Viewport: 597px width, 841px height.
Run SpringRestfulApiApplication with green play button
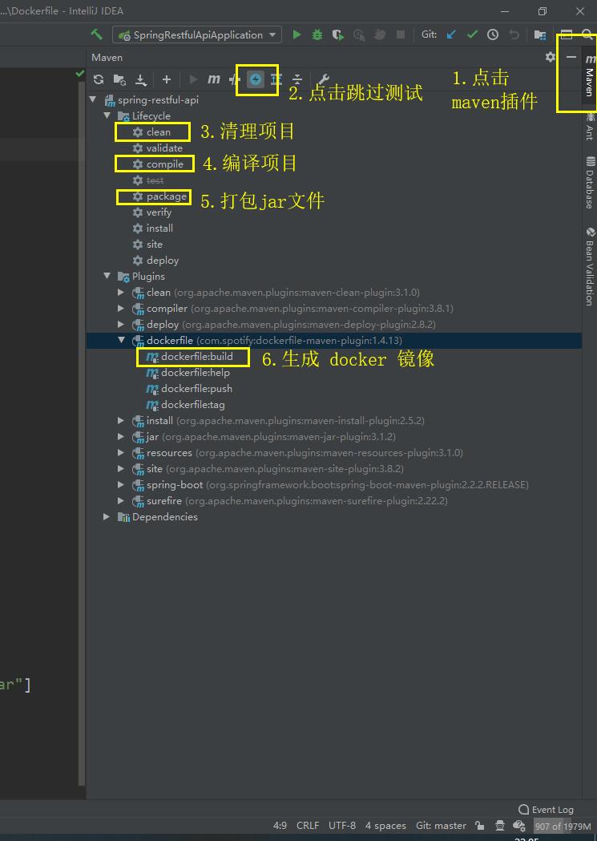[x=296, y=34]
